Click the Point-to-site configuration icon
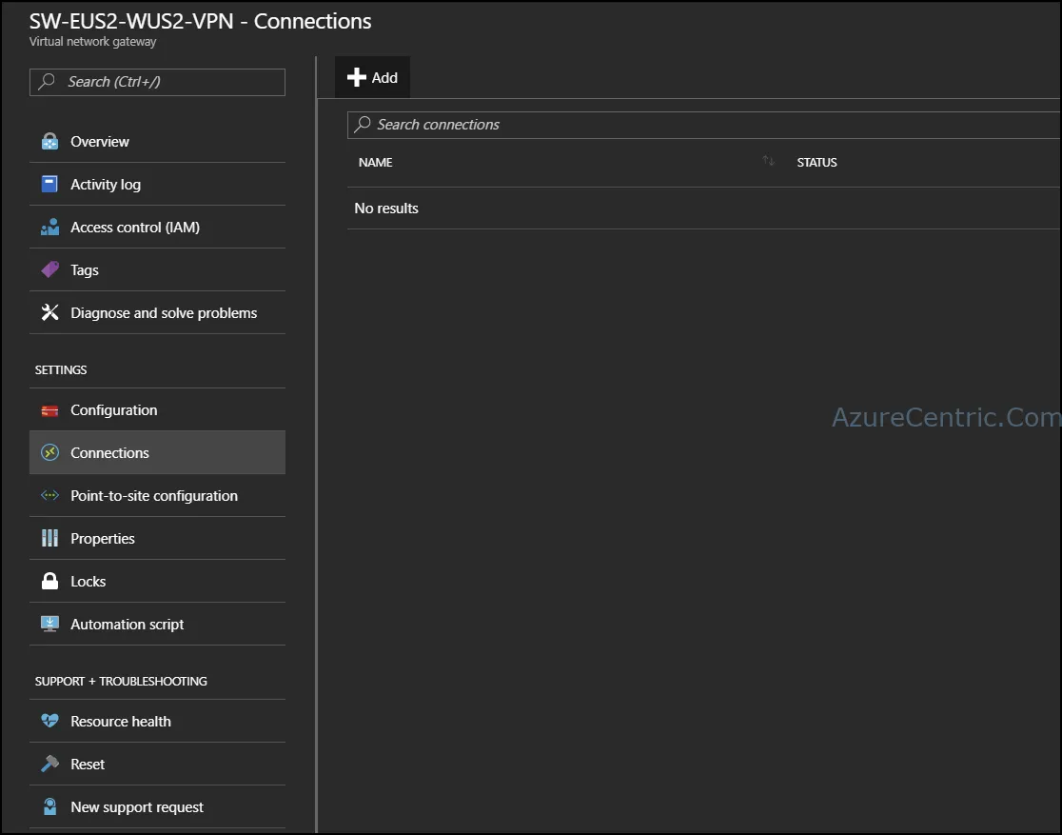This screenshot has height=835, width=1062. tap(49, 495)
